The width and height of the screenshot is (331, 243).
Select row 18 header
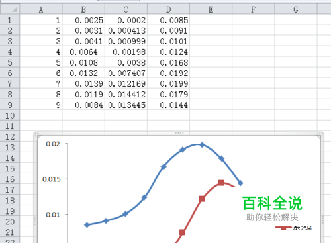click(10, 200)
